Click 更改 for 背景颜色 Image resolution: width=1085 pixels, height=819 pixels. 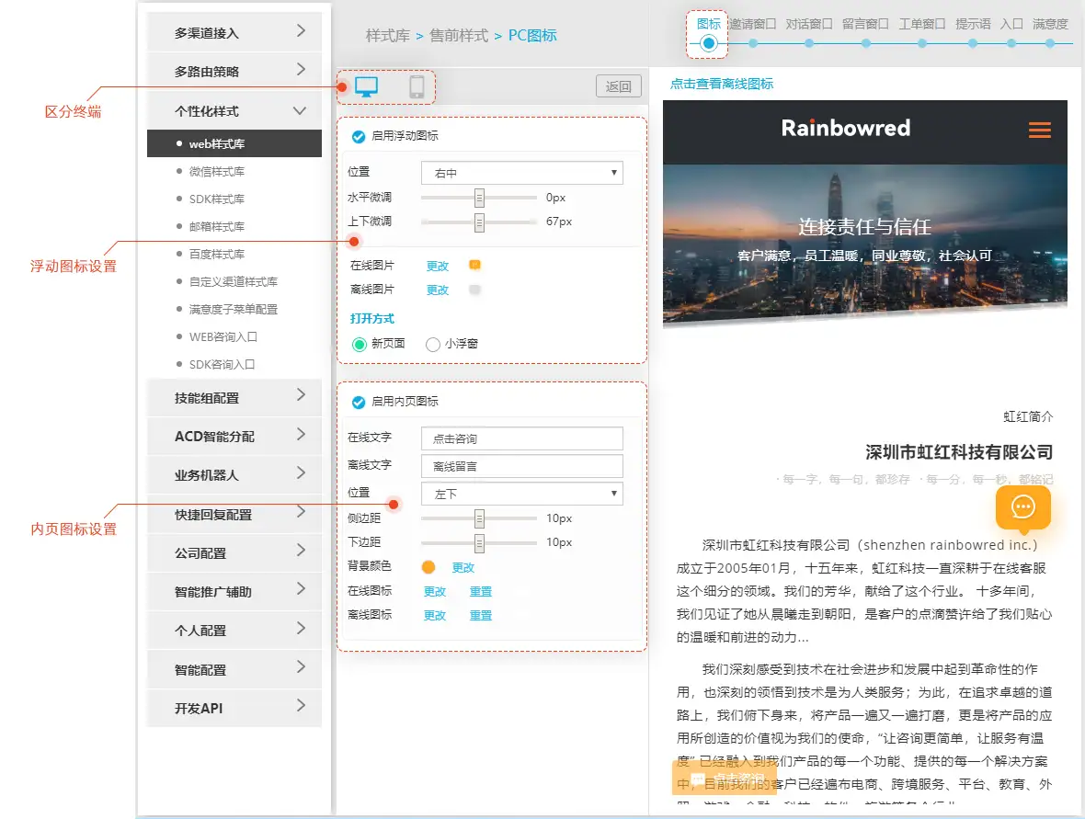coord(463,567)
